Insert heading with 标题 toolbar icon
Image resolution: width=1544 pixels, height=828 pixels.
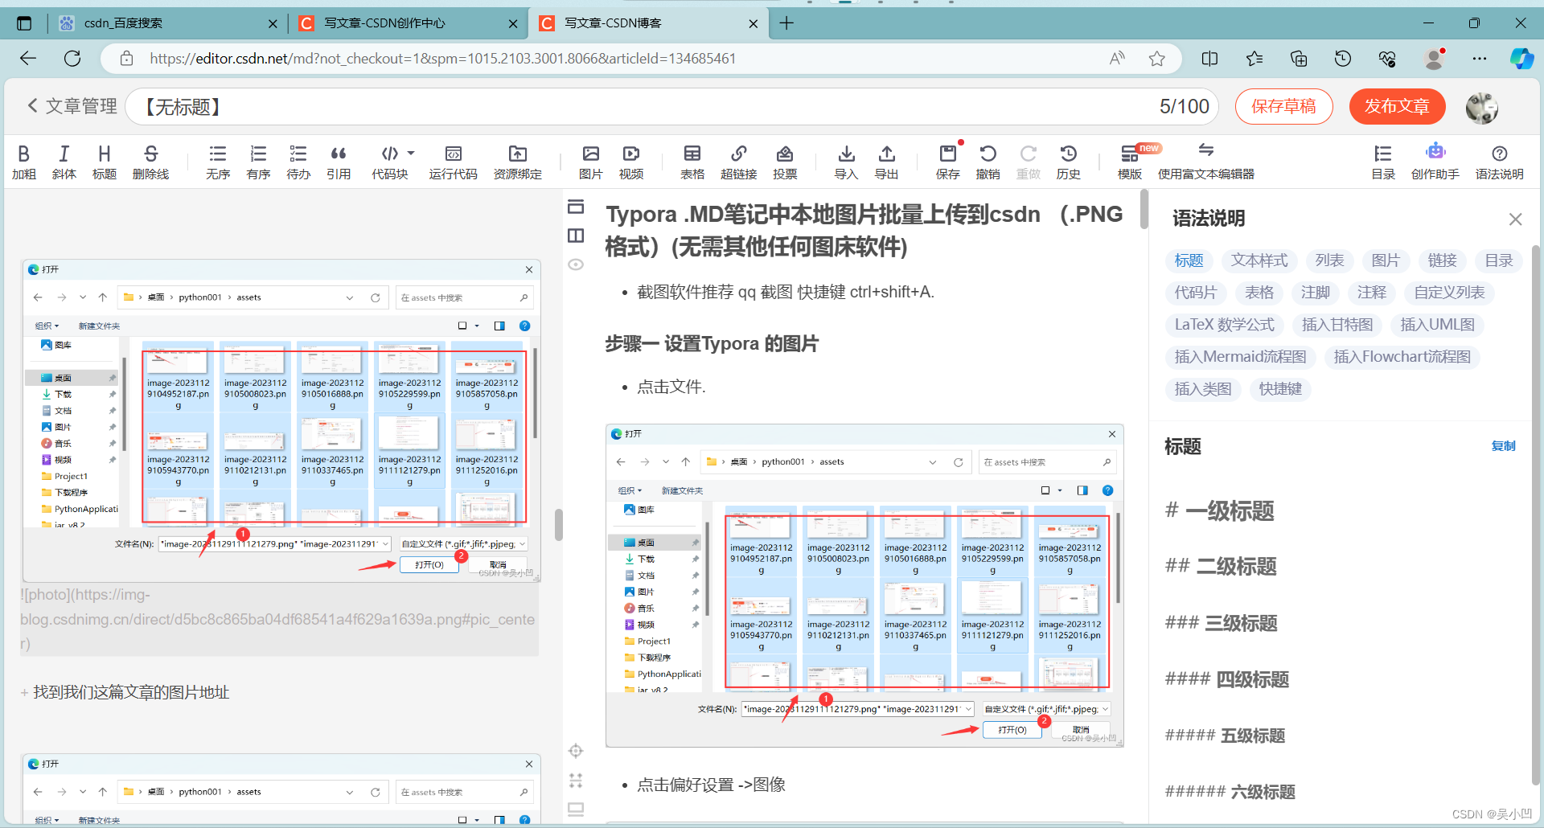105,162
